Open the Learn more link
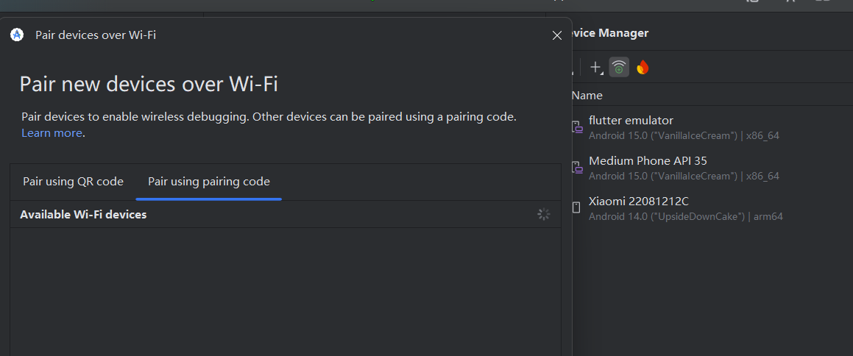This screenshot has height=356, width=853. pos(52,133)
